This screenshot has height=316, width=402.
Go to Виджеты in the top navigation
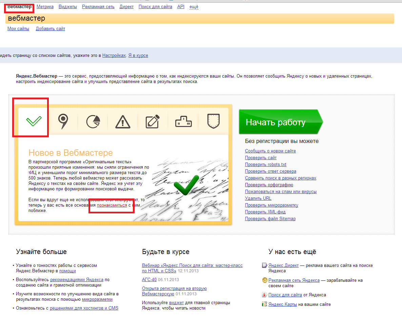(x=68, y=7)
